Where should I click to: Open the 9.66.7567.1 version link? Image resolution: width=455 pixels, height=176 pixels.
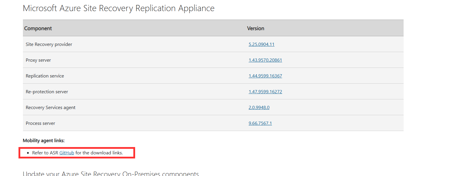coord(260,123)
